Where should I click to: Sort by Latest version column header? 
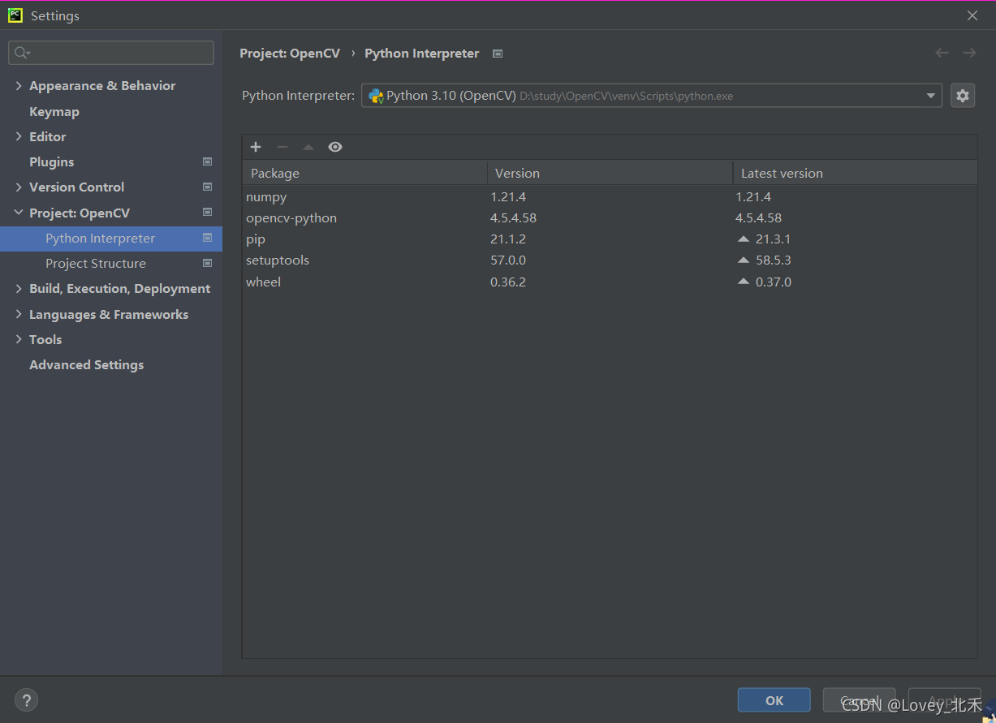pyautogui.click(x=855, y=173)
